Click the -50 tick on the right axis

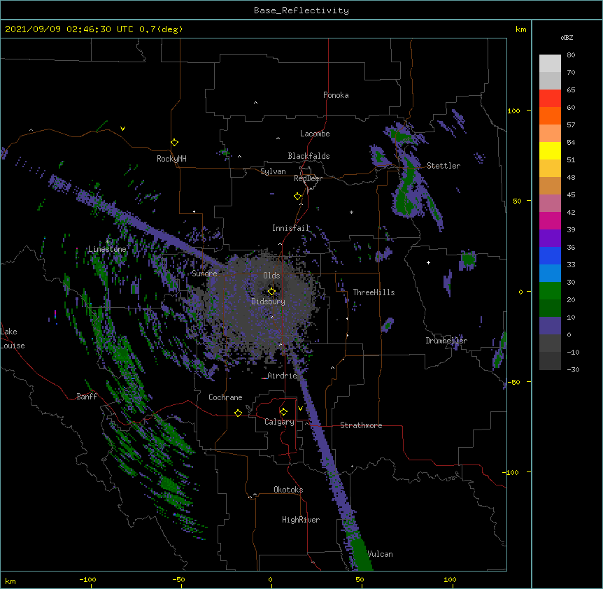(x=513, y=382)
